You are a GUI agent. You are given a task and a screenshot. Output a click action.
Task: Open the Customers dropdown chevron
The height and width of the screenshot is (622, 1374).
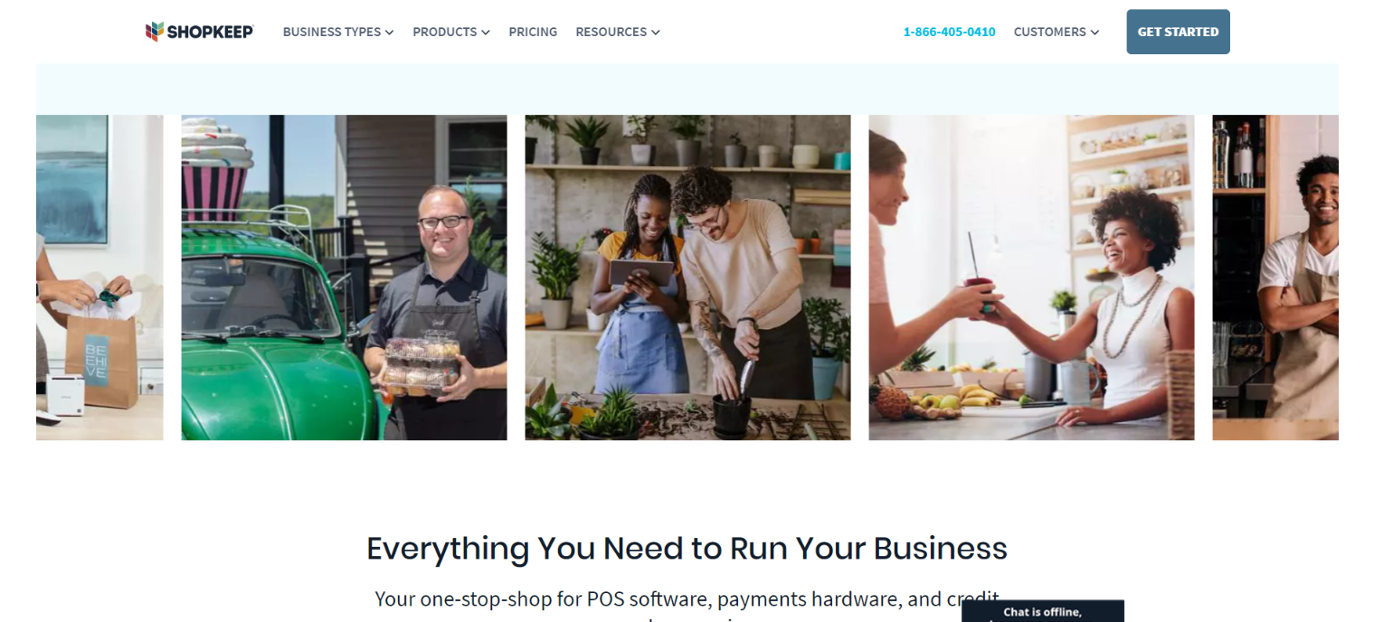[x=1094, y=33]
